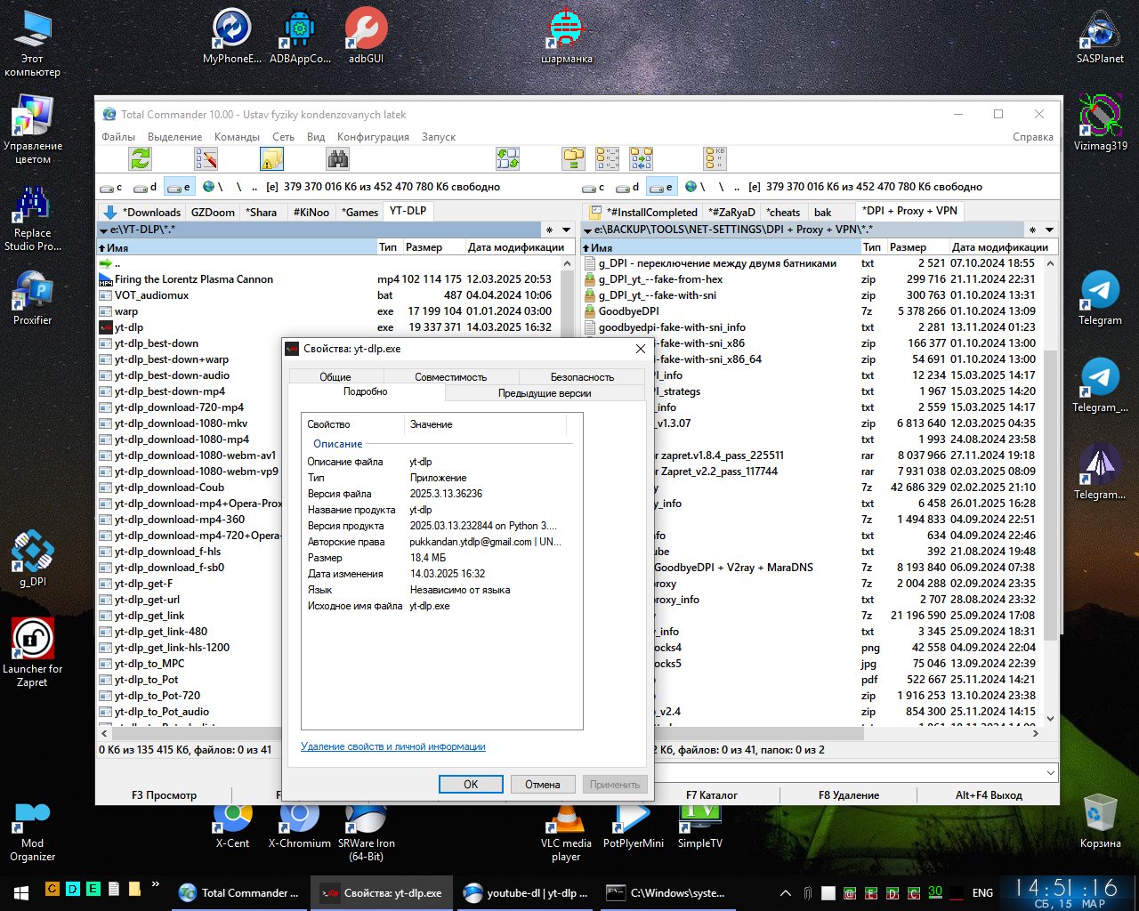
Task: Open left panel favorites asterisk button
Action: tap(549, 230)
